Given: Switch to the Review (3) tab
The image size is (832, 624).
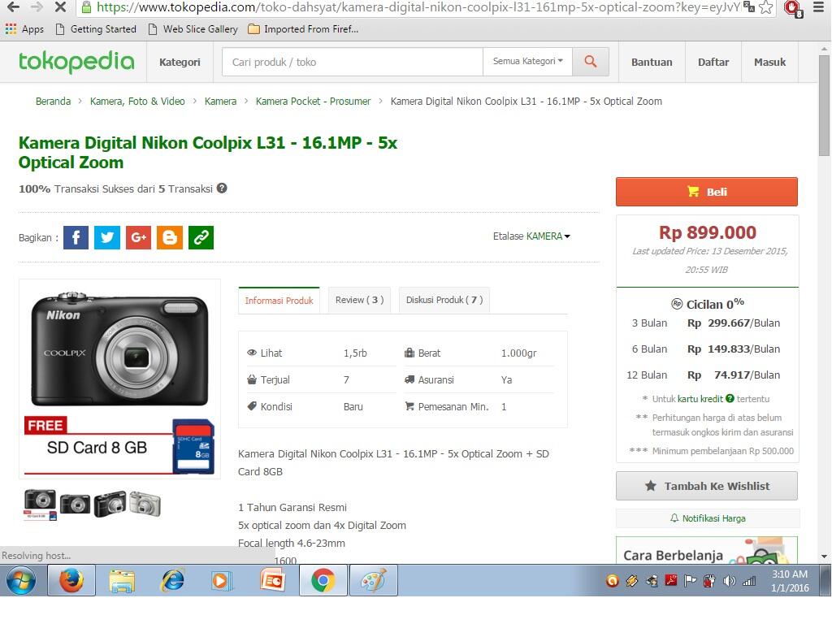Looking at the screenshot, I should 359,300.
